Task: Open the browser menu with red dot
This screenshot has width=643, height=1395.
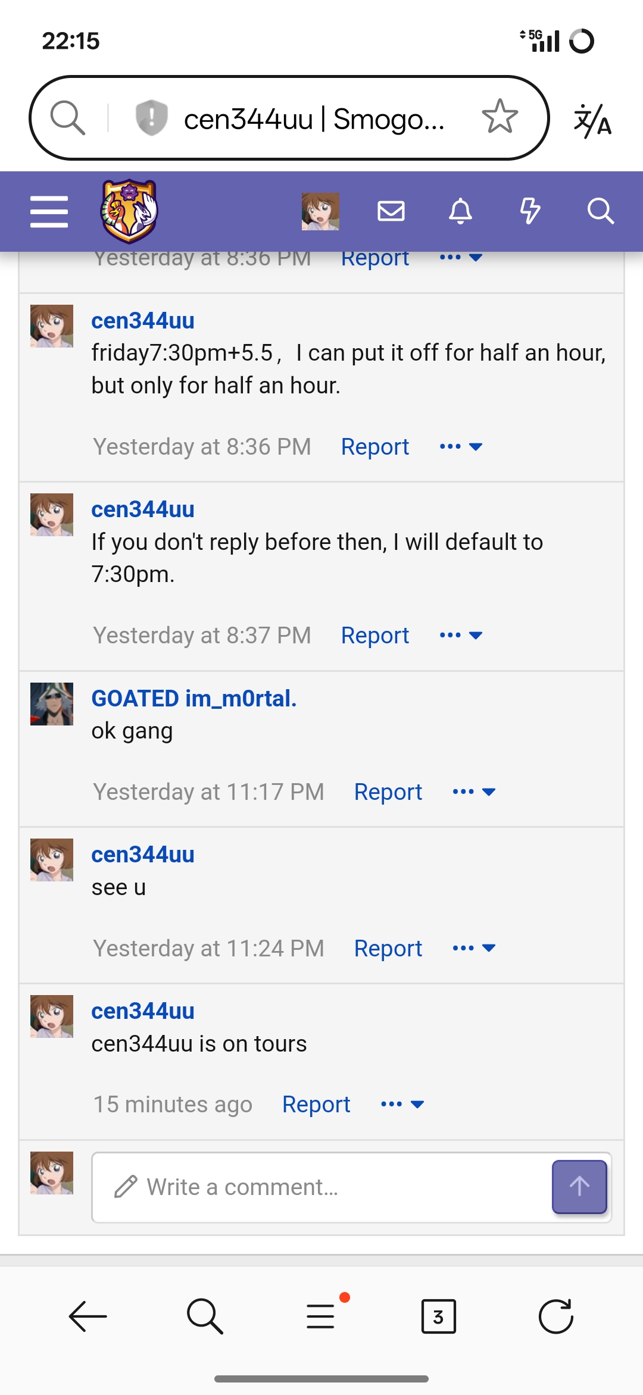Action: pos(321,1315)
